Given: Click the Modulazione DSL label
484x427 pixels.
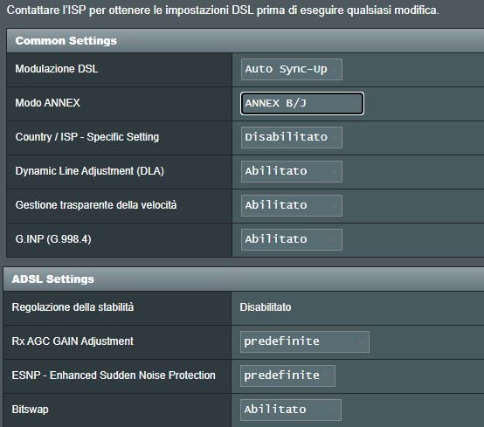Looking at the screenshot, I should tap(57, 69).
